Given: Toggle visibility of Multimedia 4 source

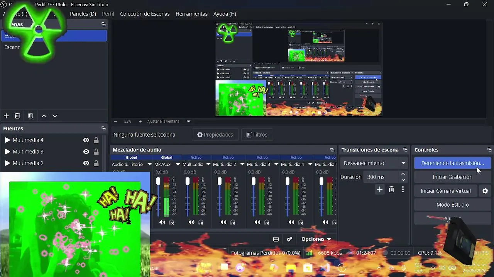Looking at the screenshot, I should 86,140.
